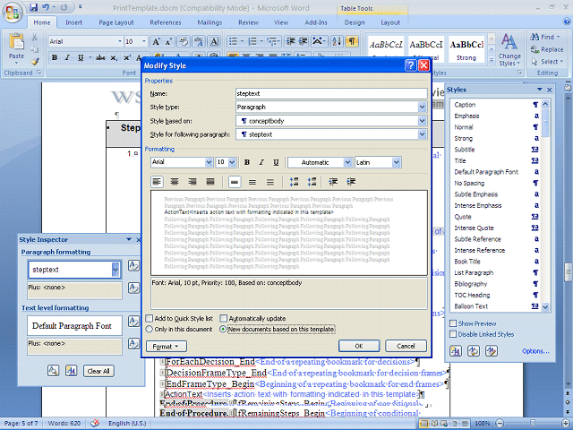Click New Style icon in Styles pane

pyautogui.click(x=456, y=351)
